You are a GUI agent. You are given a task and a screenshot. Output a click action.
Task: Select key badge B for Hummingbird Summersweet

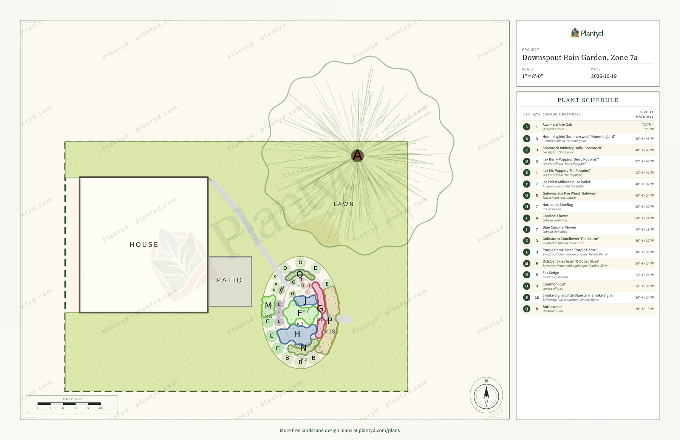click(527, 139)
